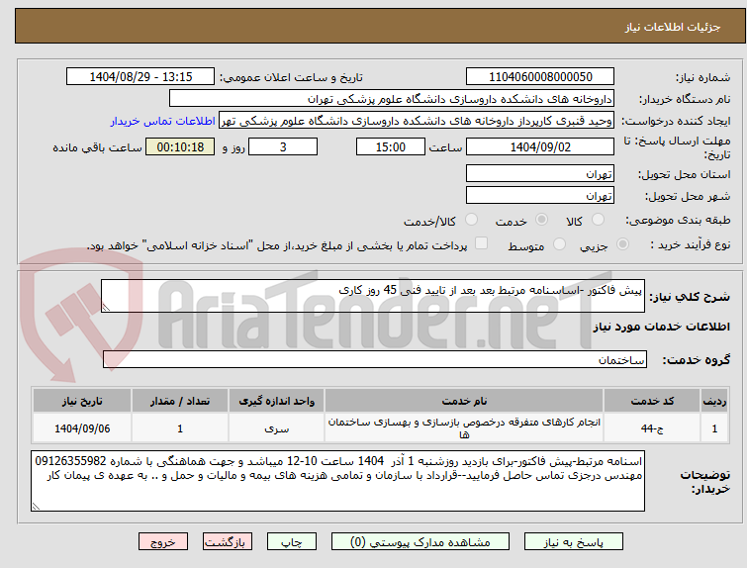Click the announcement date field 1404/08/29 - 13:15
The height and width of the screenshot is (568, 747).
140,77
